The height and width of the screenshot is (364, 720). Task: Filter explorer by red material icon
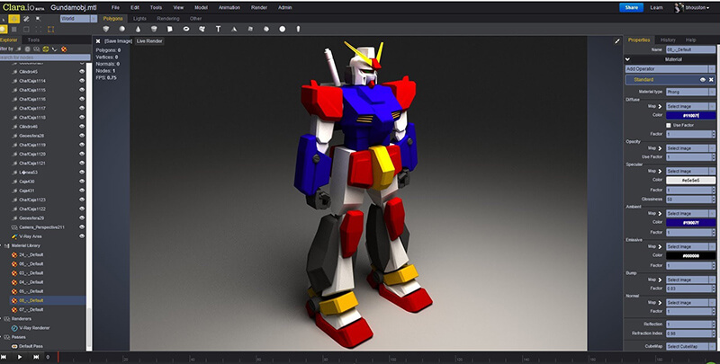pyautogui.click(x=64, y=49)
